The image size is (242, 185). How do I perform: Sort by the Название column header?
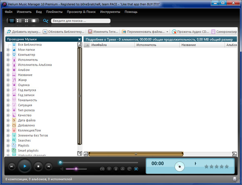[x=202, y=45]
